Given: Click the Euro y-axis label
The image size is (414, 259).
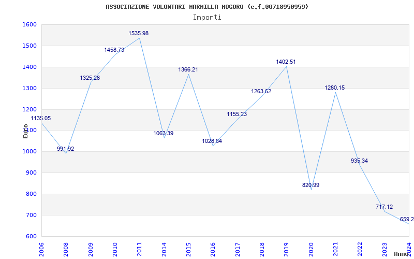Looking at the screenshot, I should [x=25, y=131].
